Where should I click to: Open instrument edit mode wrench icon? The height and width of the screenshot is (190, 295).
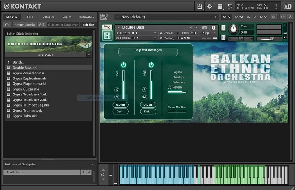click(x=107, y=27)
